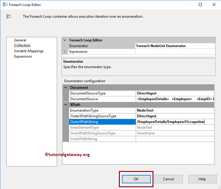221x189 pixels.
Task: Confirm the dialog with OK
Action: click(x=136, y=179)
